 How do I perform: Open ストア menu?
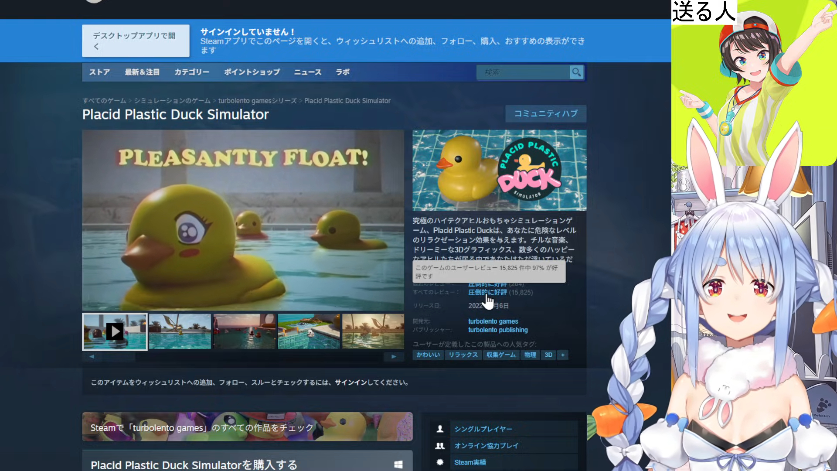pos(99,72)
